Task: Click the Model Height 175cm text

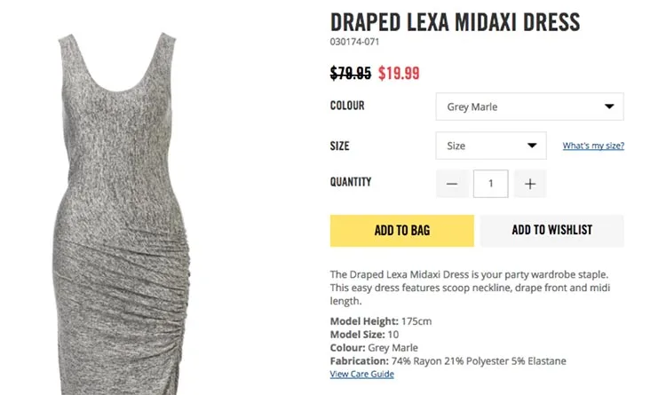Action: pyautogui.click(x=381, y=321)
